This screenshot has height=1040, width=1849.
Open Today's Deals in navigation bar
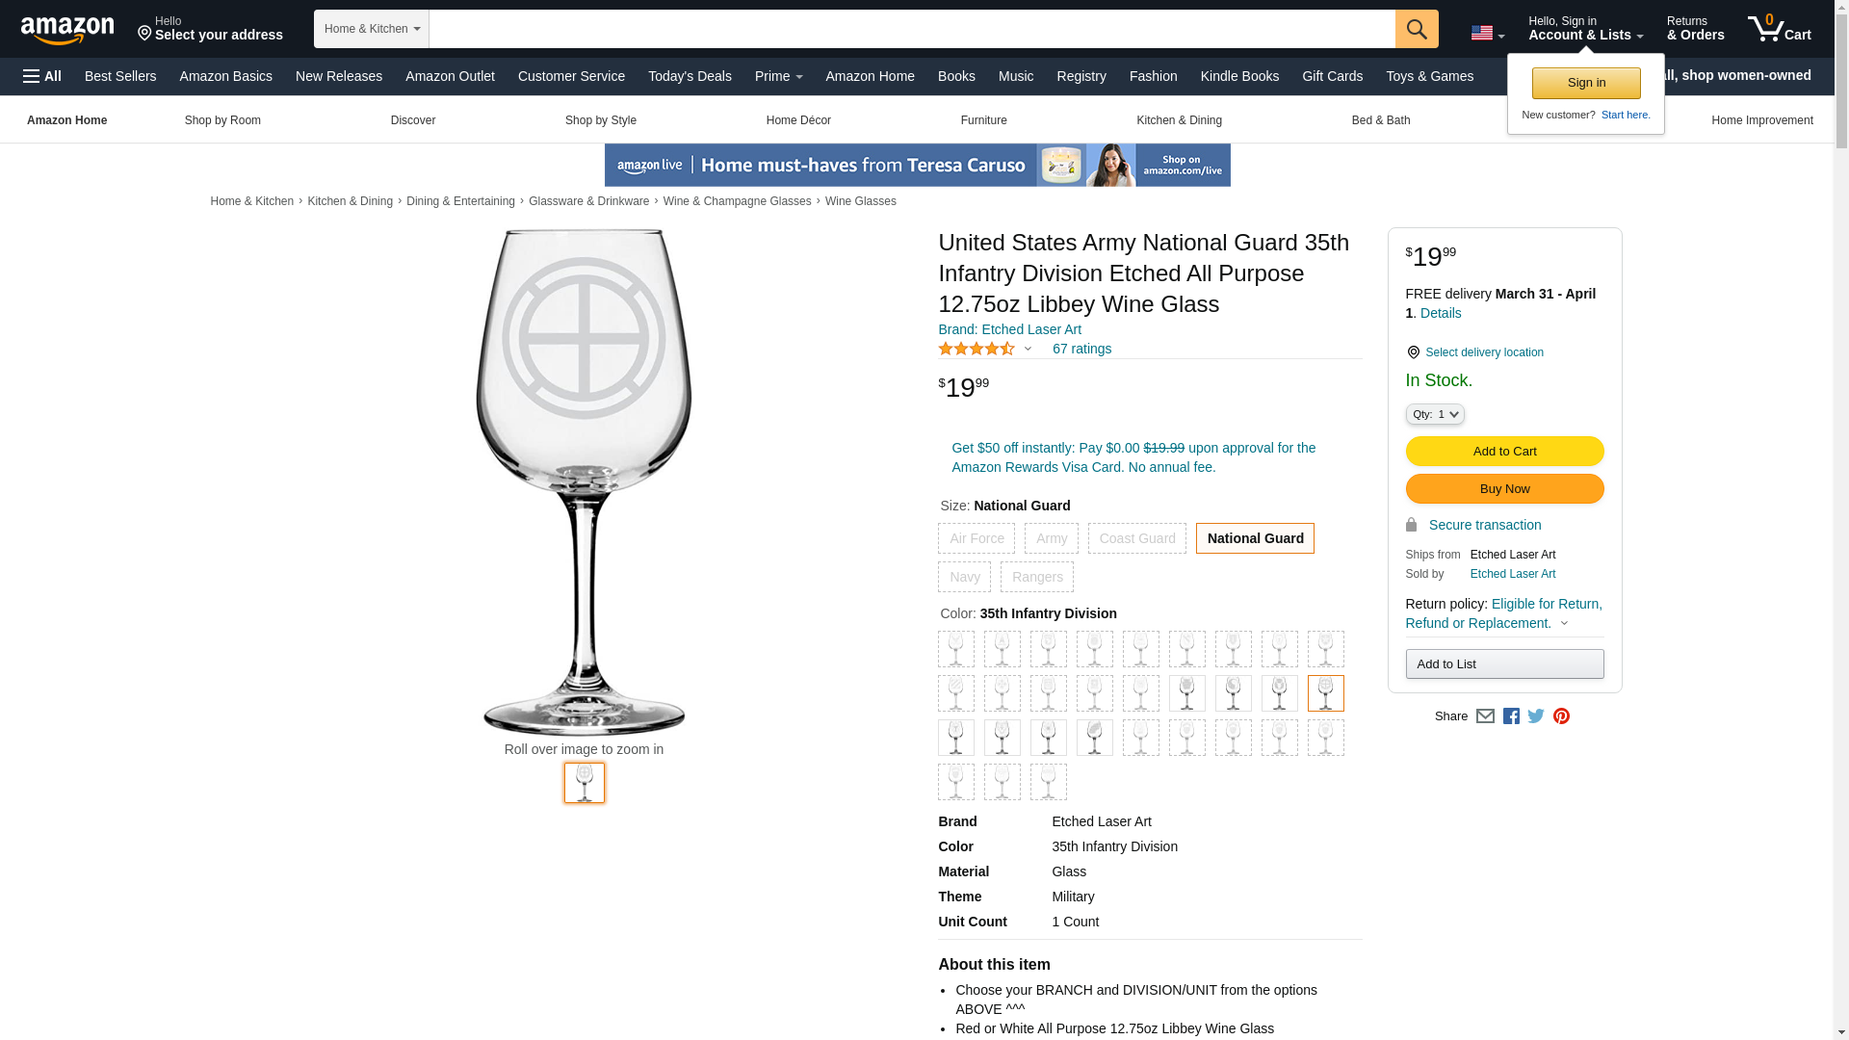690,76
